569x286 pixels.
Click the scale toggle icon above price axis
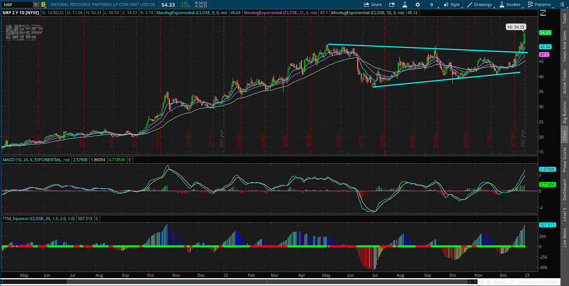[x=543, y=13]
